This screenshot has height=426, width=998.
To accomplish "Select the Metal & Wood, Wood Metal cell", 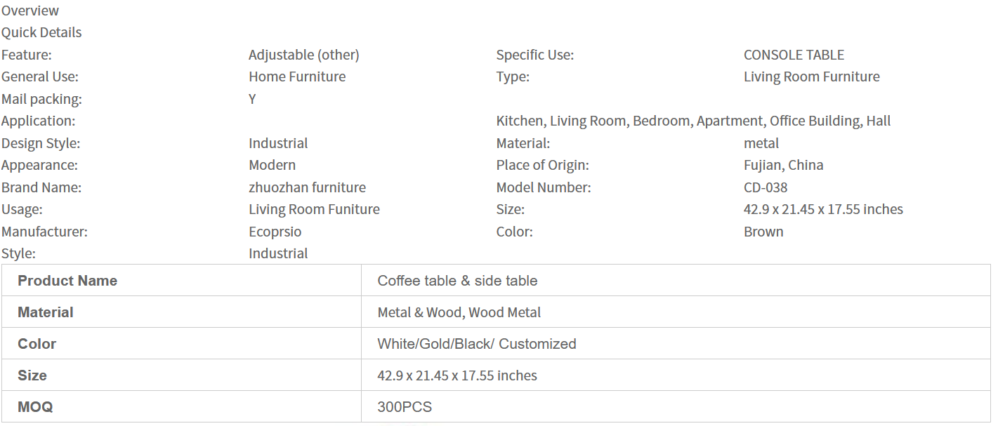I will click(459, 312).
